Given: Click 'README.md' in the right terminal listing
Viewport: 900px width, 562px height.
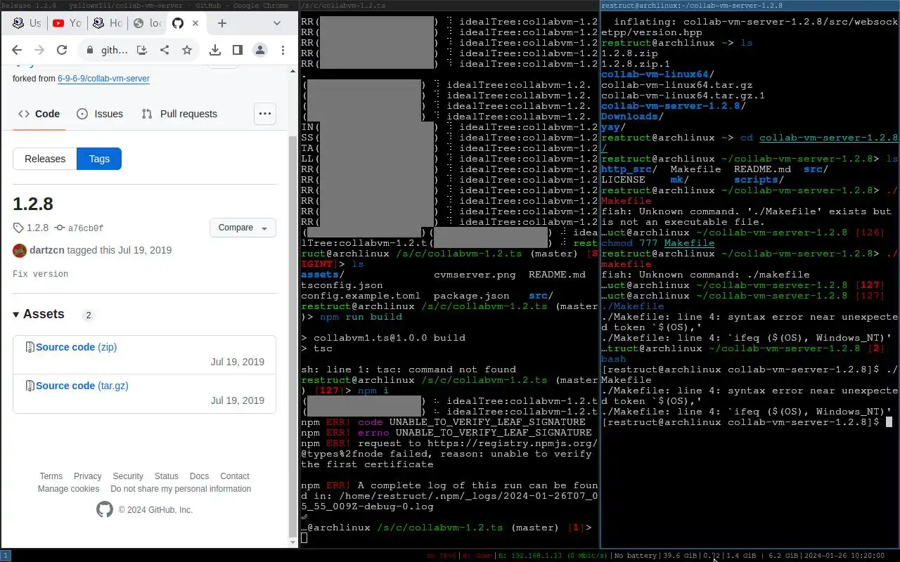Looking at the screenshot, I should [x=762, y=169].
